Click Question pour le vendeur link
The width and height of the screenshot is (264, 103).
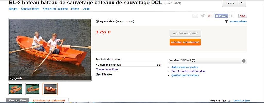tap(185, 75)
